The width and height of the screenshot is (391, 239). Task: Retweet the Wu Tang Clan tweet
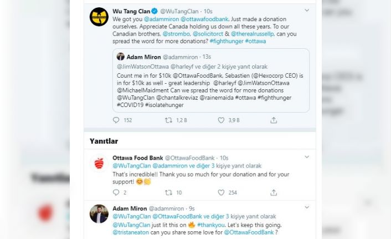(168, 120)
